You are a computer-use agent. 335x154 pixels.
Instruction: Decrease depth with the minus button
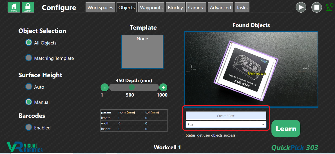pos(105,87)
